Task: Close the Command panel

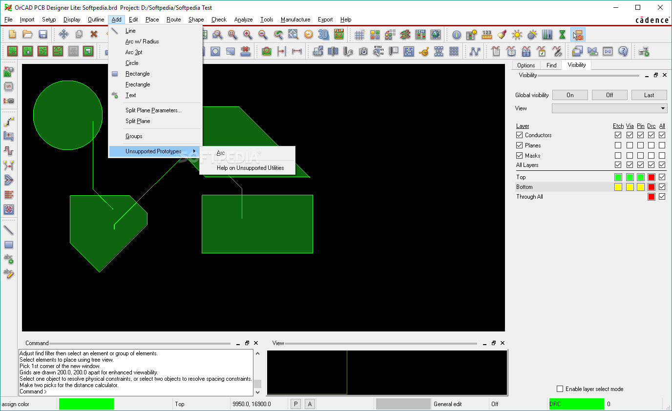Action: [x=256, y=343]
